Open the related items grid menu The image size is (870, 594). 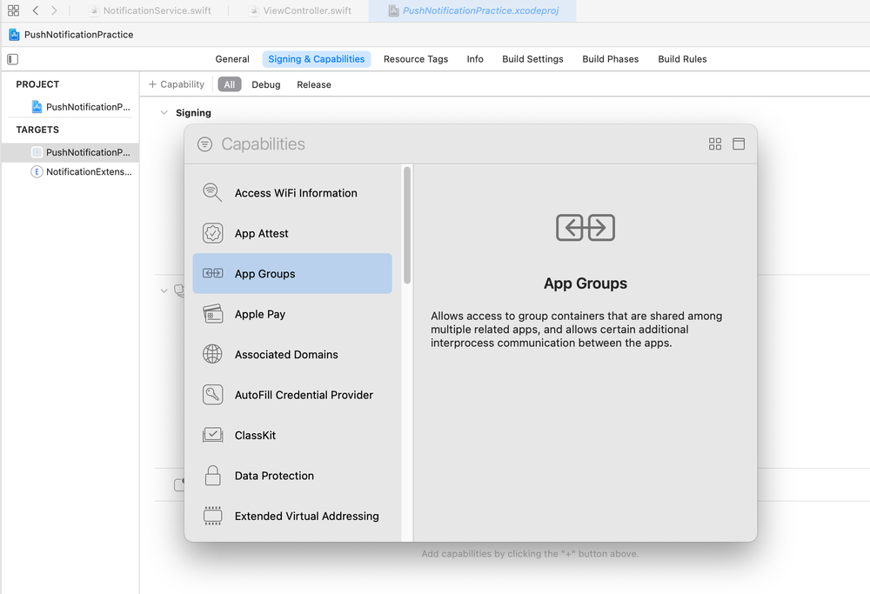(x=13, y=10)
